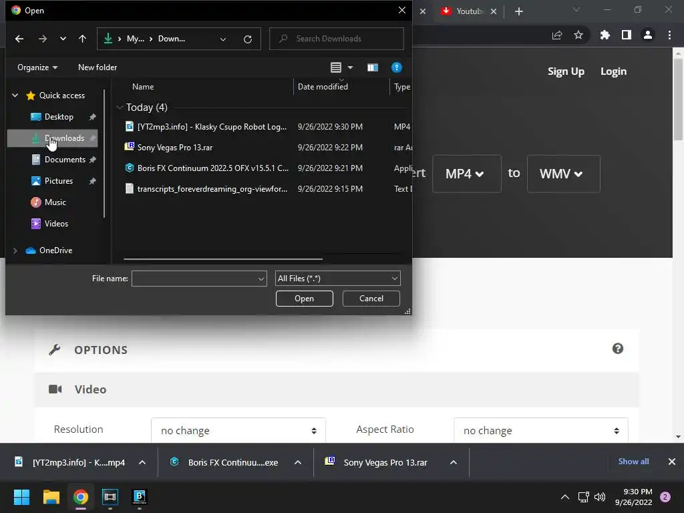
Task: Open options for Boris FX download chevron
Action: point(298,462)
